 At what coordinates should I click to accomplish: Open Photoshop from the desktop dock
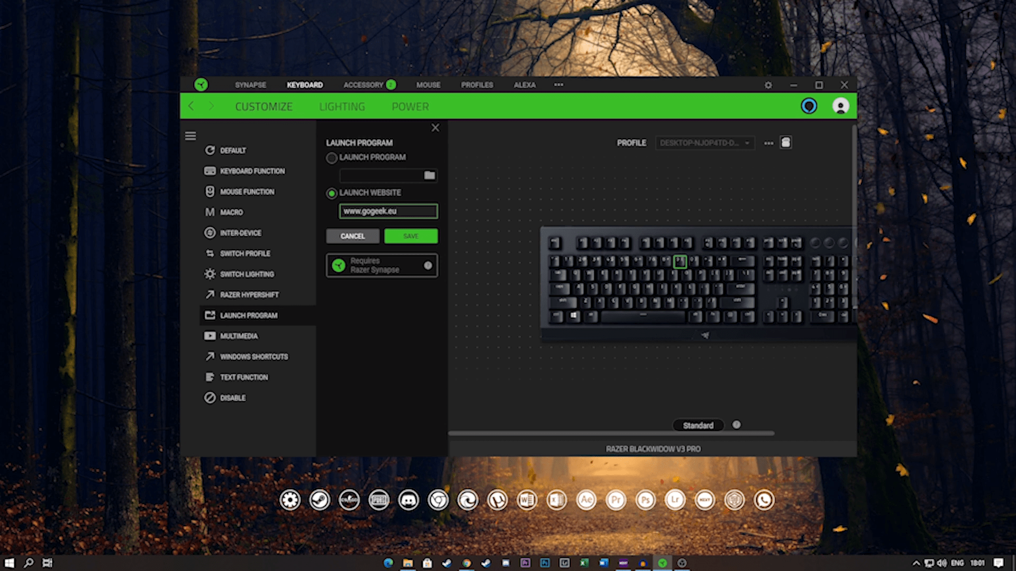(x=646, y=500)
